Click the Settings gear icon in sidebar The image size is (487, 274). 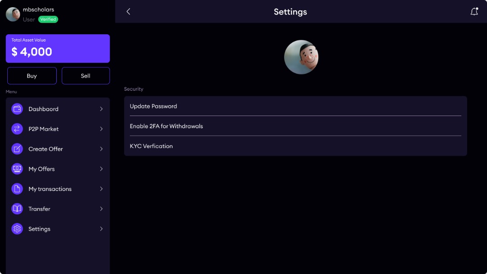coord(17,229)
